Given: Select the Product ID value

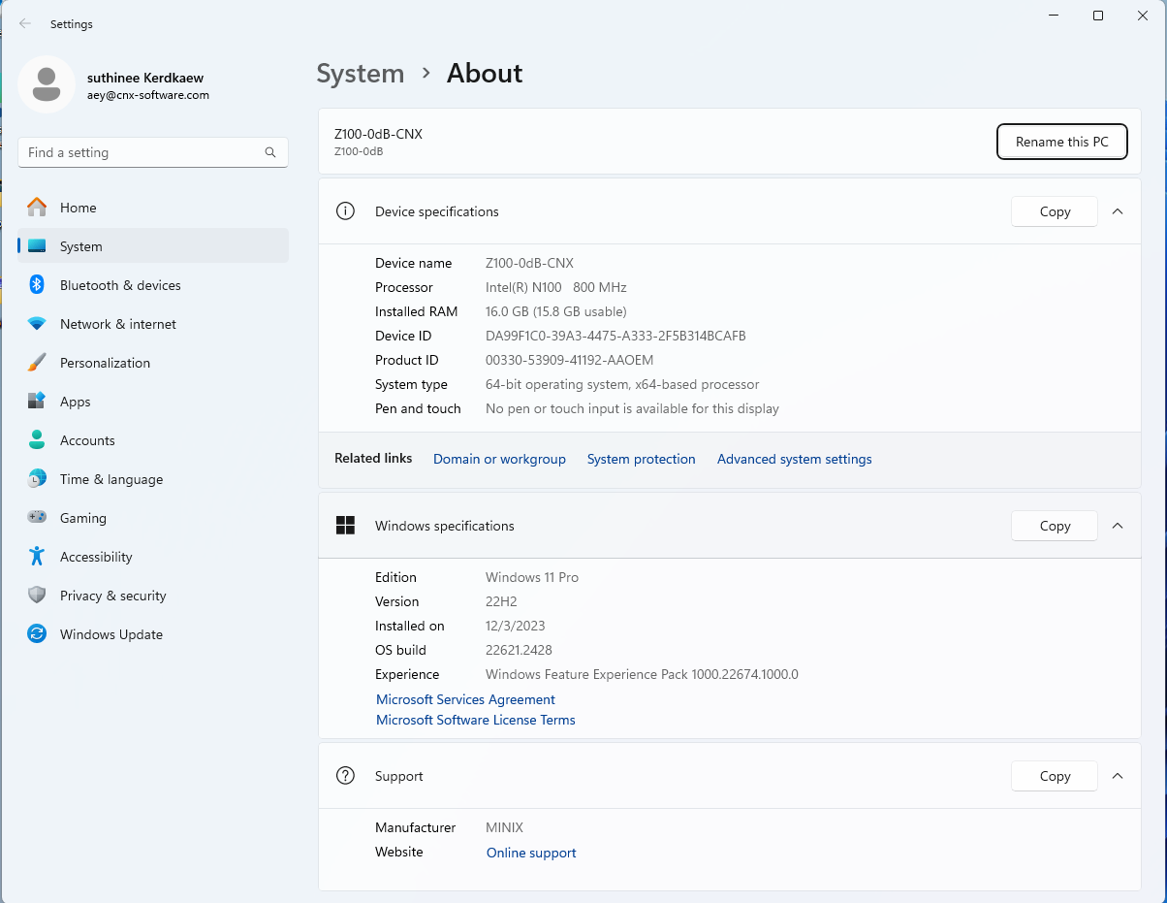Looking at the screenshot, I should click(570, 360).
